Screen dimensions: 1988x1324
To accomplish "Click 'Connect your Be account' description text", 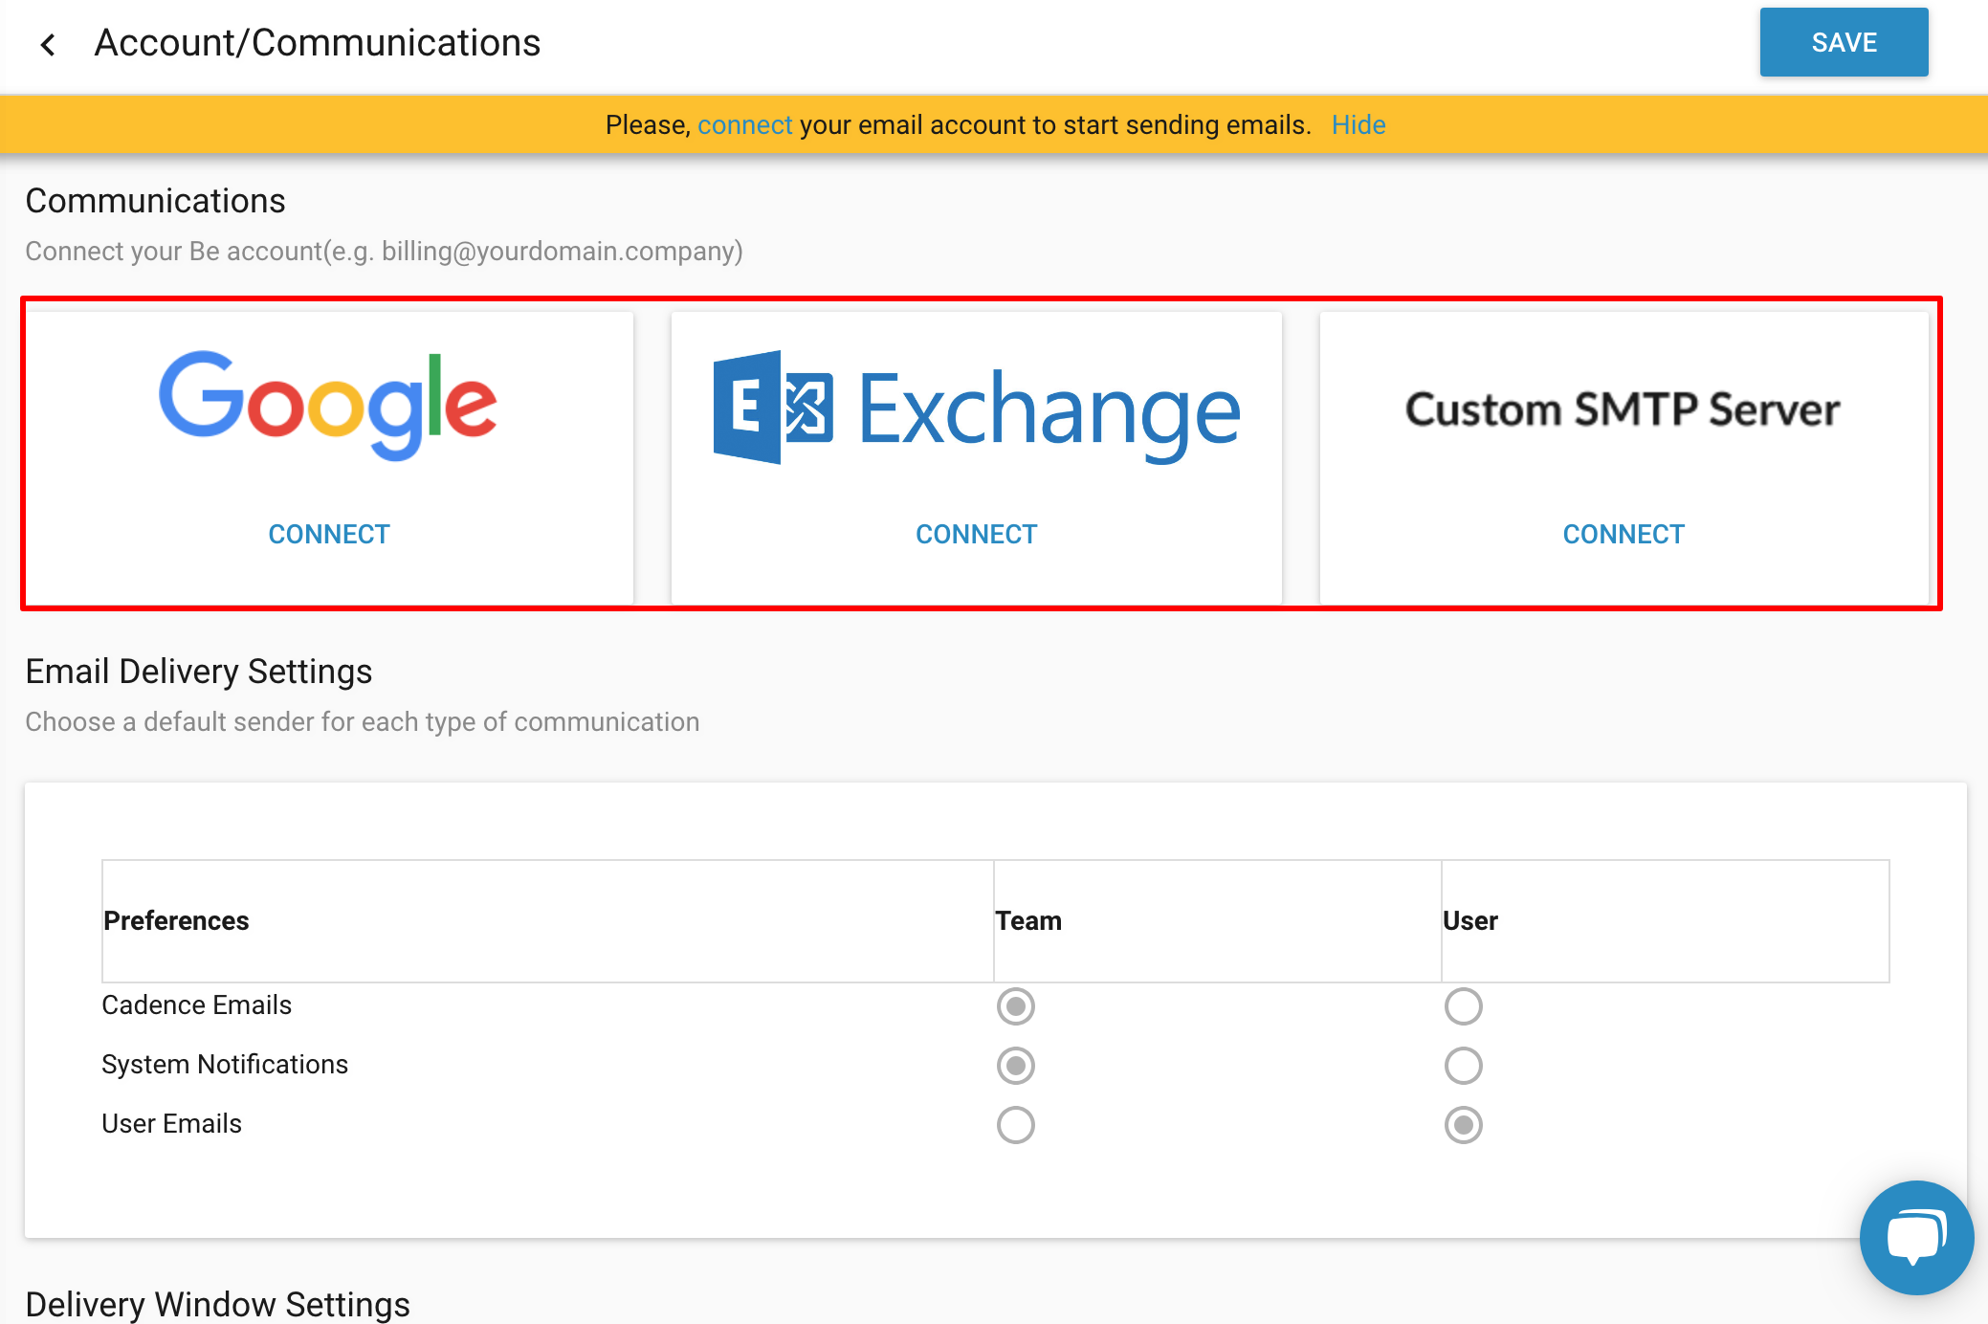I will (385, 252).
